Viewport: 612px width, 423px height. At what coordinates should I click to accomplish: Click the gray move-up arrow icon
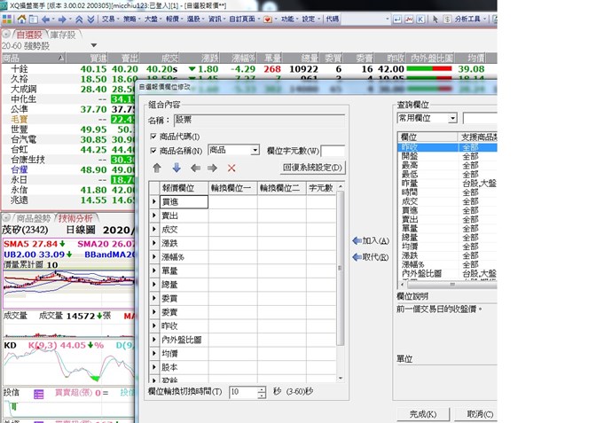(157, 168)
